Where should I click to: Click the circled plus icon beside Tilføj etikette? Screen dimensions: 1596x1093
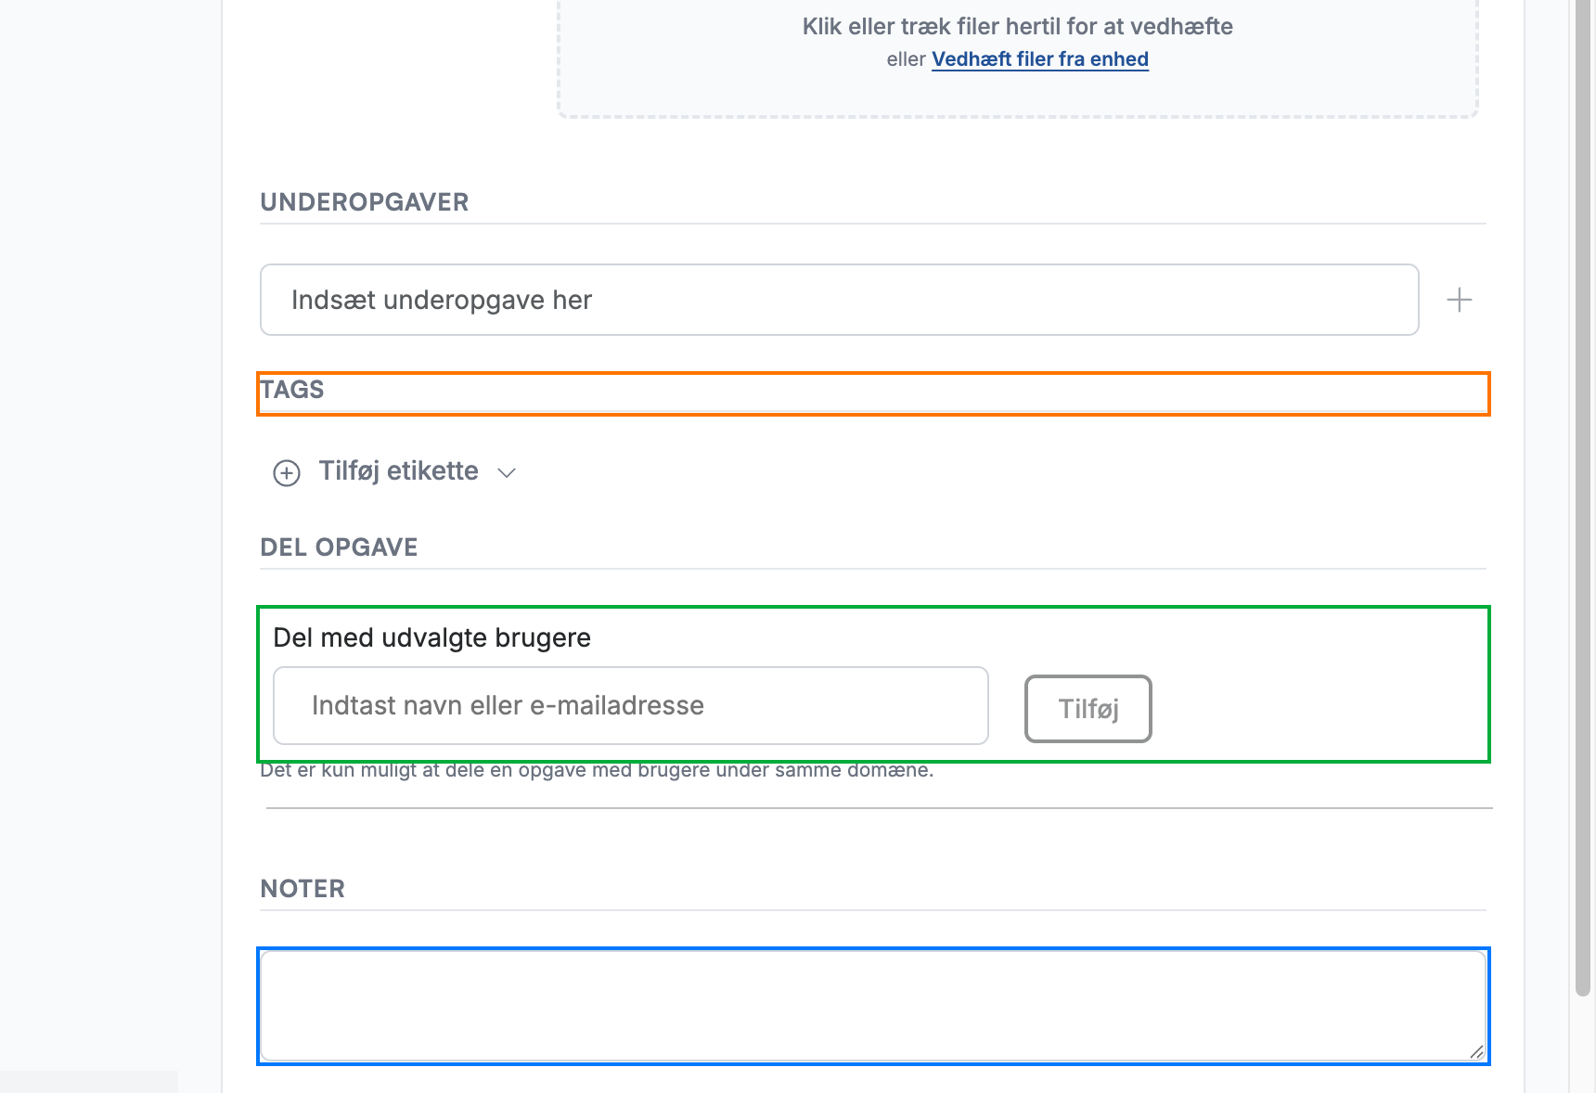287,473
